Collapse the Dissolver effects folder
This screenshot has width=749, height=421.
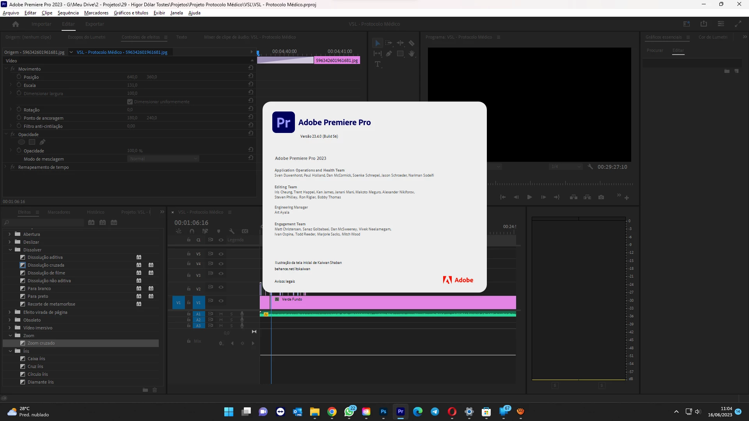tap(10, 250)
